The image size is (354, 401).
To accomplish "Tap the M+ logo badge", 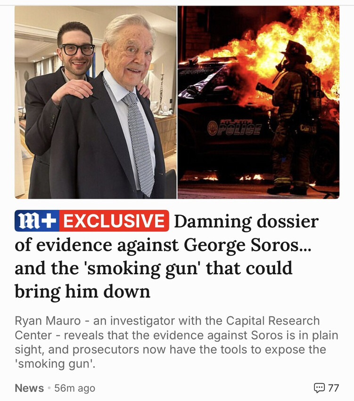I will pyautogui.click(x=37, y=221).
